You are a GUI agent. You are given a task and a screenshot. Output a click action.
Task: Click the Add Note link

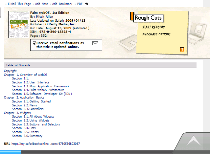[x=41, y=4]
